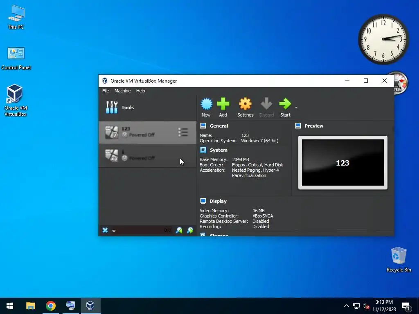Click the Display section header
The height and width of the screenshot is (314, 419).
pyautogui.click(x=218, y=201)
